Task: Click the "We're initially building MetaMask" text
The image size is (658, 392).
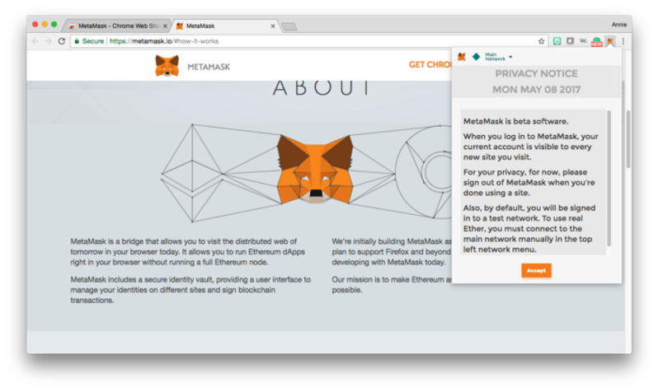Action: coord(392,251)
